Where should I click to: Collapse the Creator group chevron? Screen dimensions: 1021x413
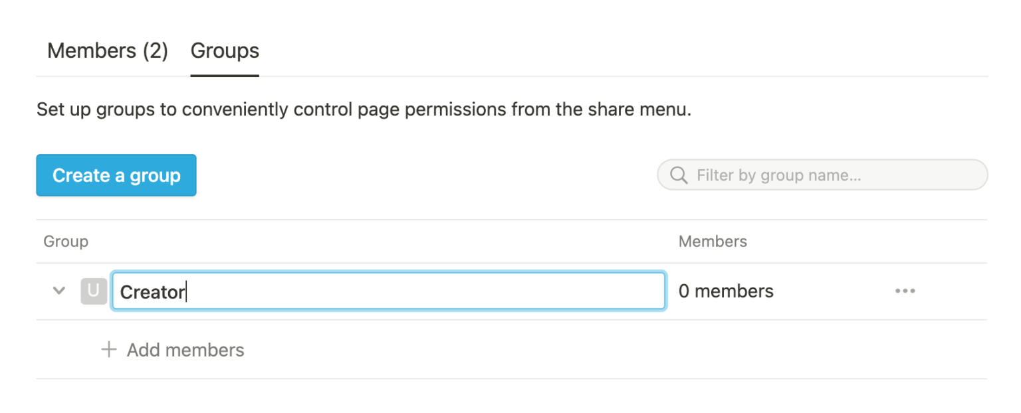(59, 291)
